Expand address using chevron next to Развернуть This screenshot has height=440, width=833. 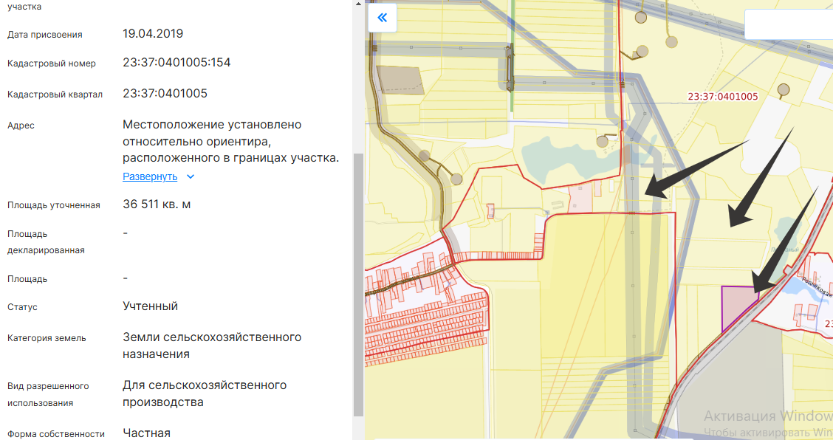pos(191,176)
